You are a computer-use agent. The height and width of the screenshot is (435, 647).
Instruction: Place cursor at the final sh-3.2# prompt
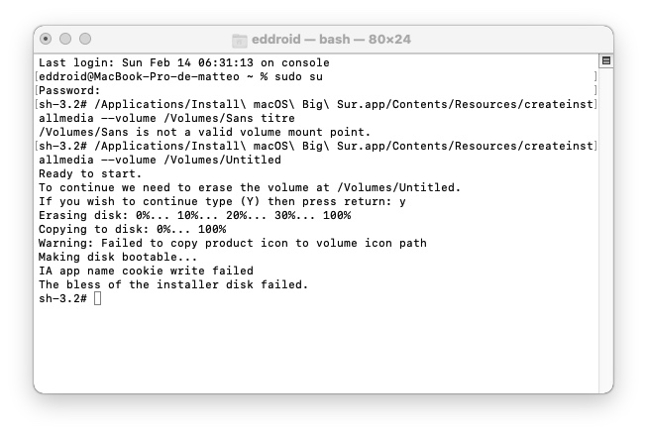[x=97, y=298]
